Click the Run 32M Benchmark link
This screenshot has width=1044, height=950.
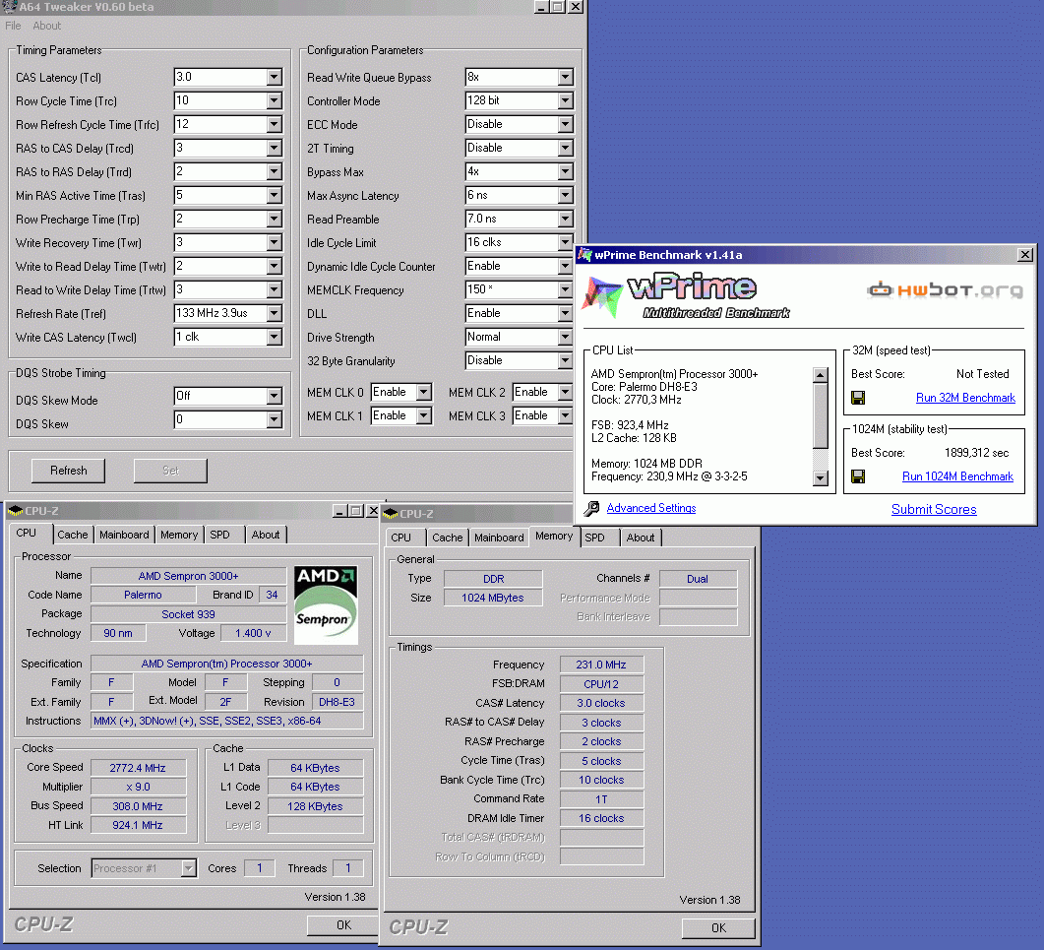pyautogui.click(x=965, y=398)
